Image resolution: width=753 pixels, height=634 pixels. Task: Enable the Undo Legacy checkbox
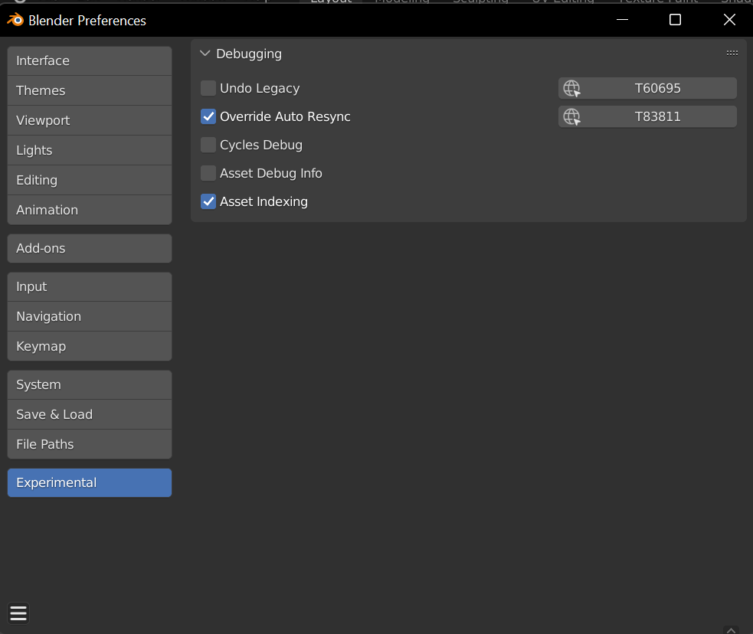point(208,88)
